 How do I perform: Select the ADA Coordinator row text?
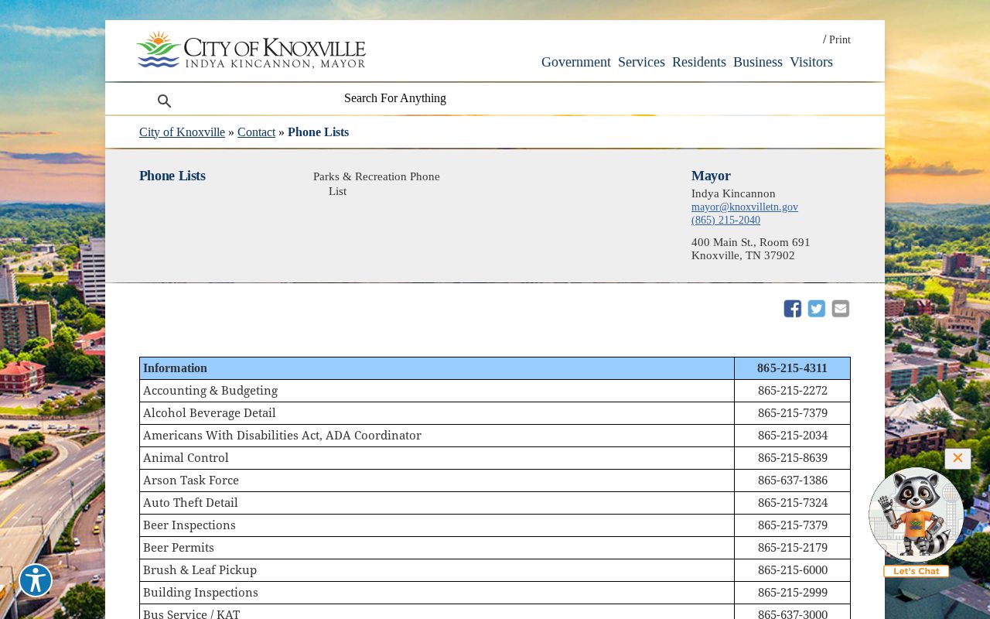pos(282,436)
